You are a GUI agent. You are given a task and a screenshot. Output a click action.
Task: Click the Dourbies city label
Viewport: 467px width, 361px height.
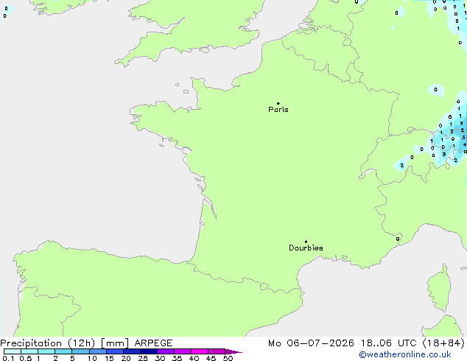point(306,248)
